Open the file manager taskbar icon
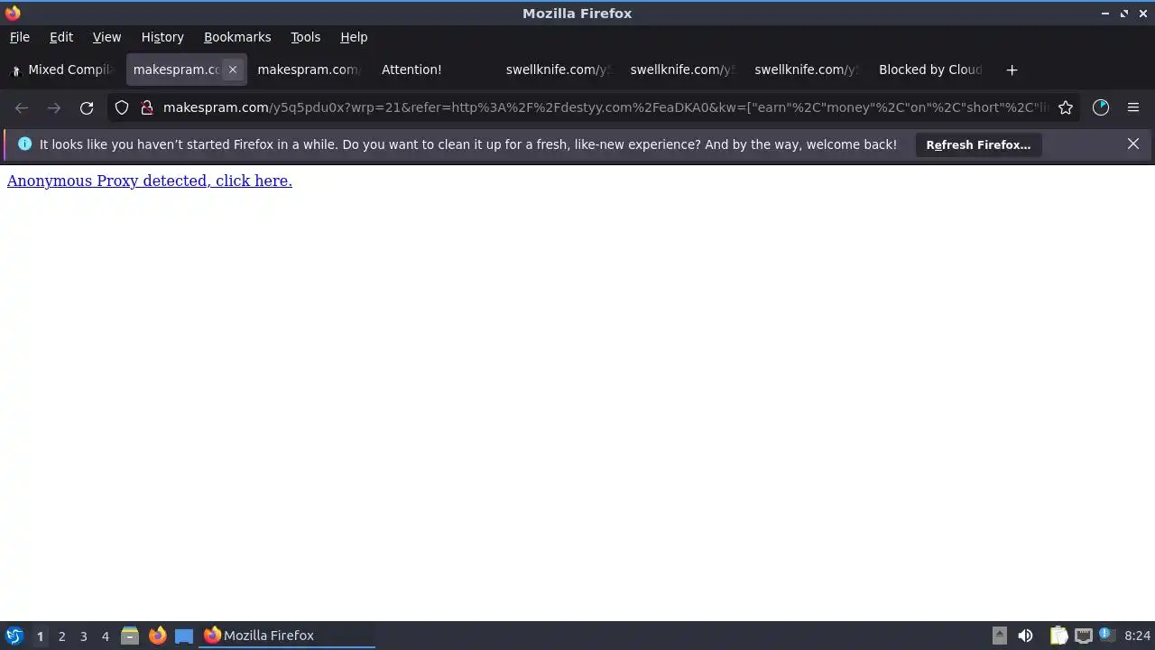Image resolution: width=1155 pixels, height=650 pixels. tap(130, 636)
